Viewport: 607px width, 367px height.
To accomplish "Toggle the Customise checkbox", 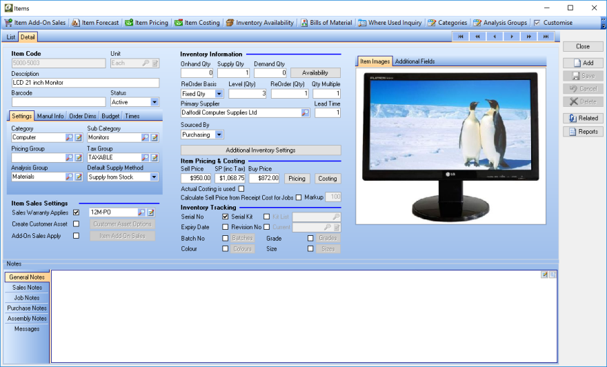I will coord(537,23).
